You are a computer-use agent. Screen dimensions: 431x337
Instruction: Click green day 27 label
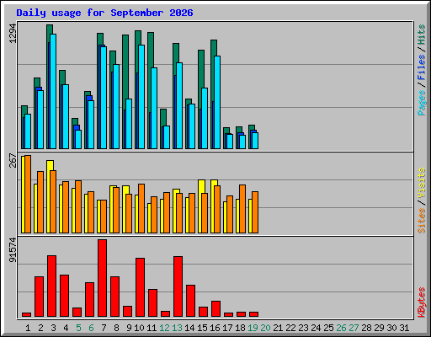(354, 328)
